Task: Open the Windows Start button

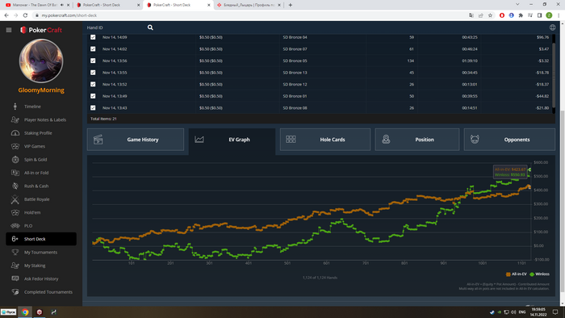Action: 8,312
